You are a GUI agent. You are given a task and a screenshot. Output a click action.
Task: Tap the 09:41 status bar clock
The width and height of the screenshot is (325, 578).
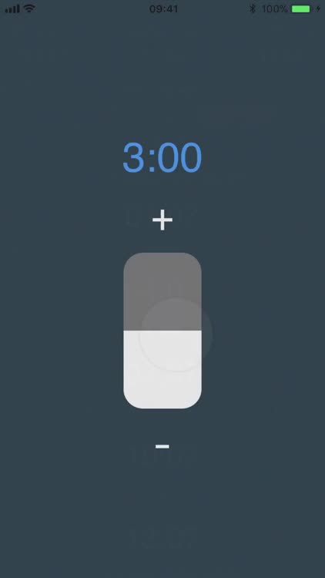tap(163, 8)
